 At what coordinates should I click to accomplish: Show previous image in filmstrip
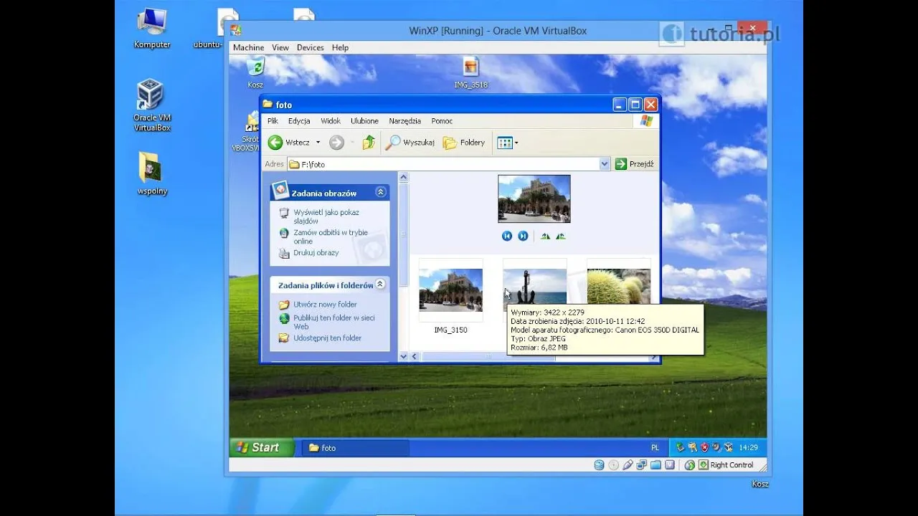507,236
